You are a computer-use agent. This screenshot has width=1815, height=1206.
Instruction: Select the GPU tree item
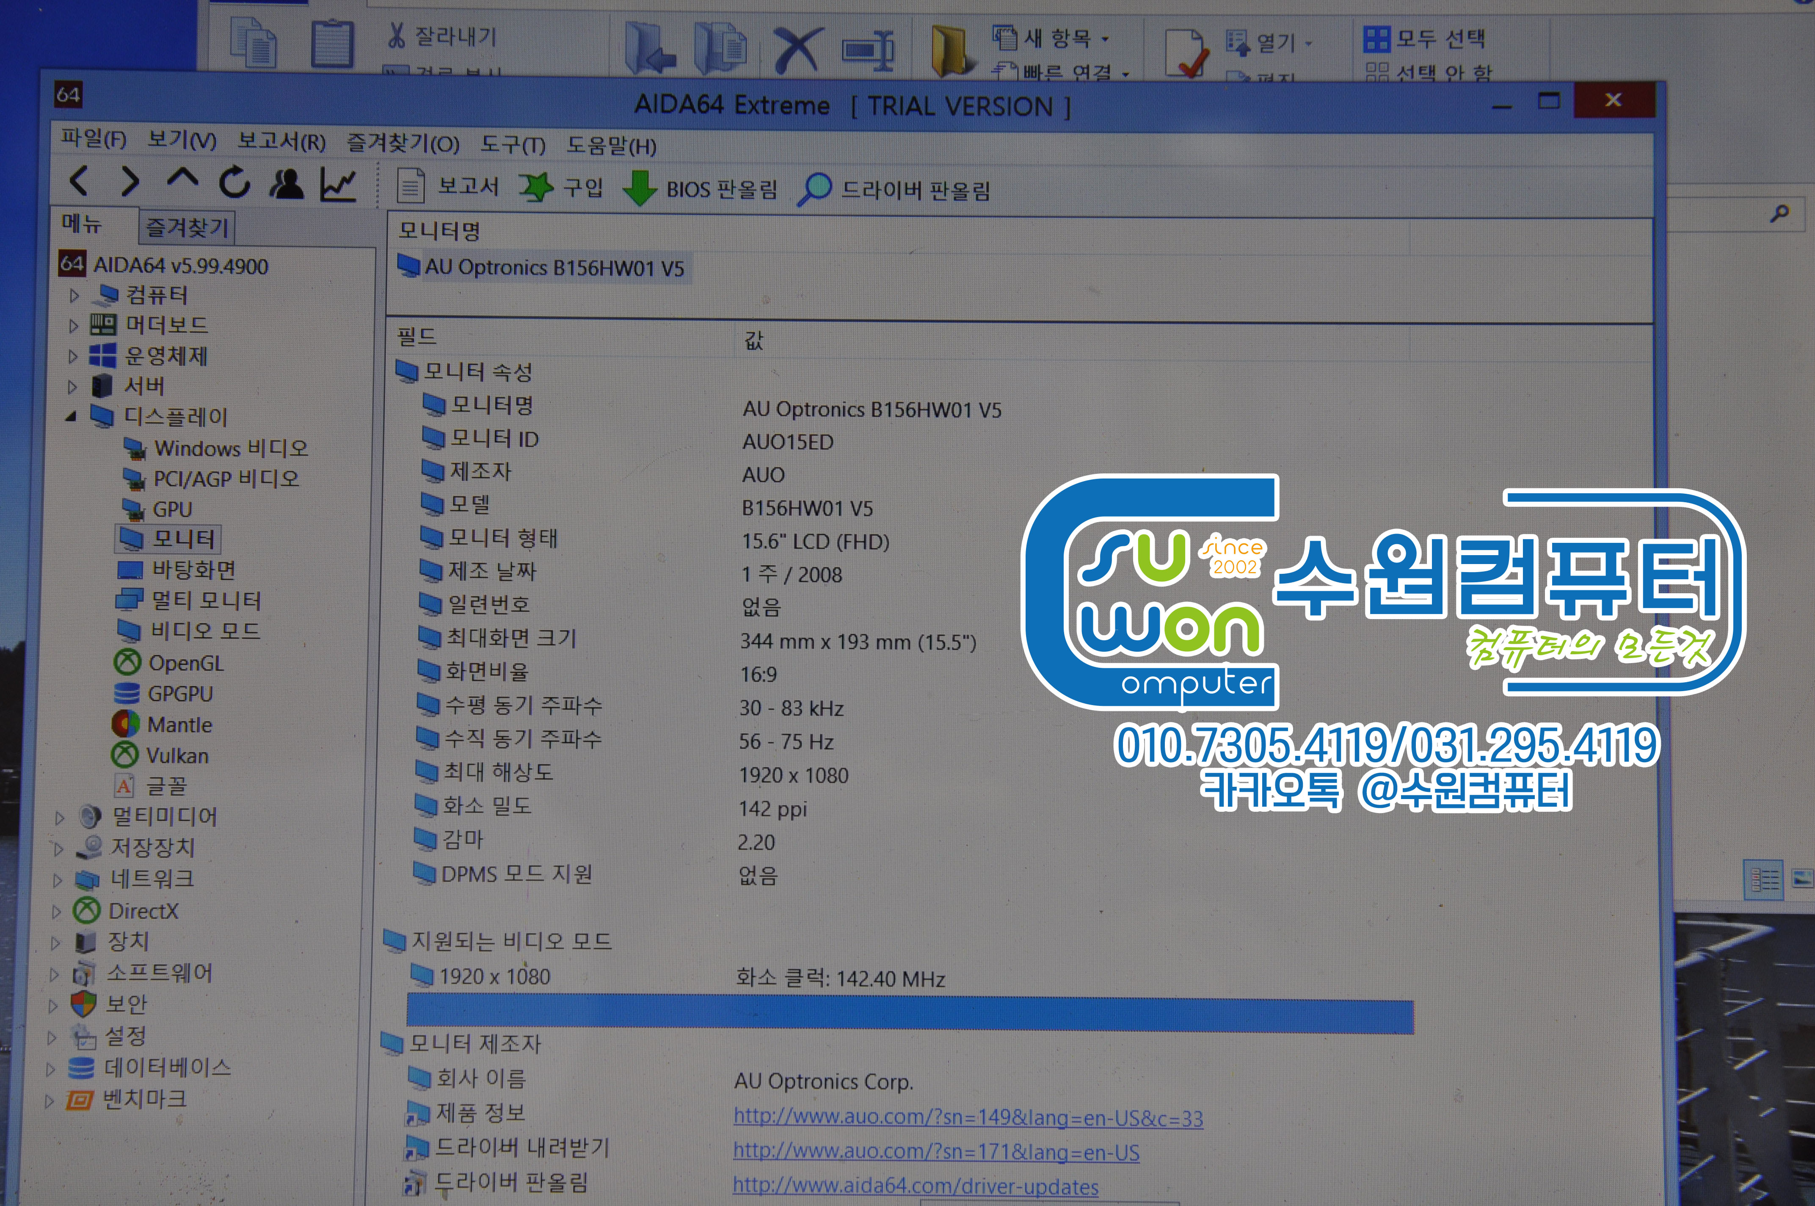(171, 509)
